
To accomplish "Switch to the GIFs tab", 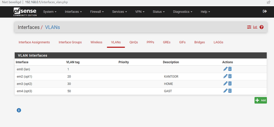I will [x=182, y=42].
